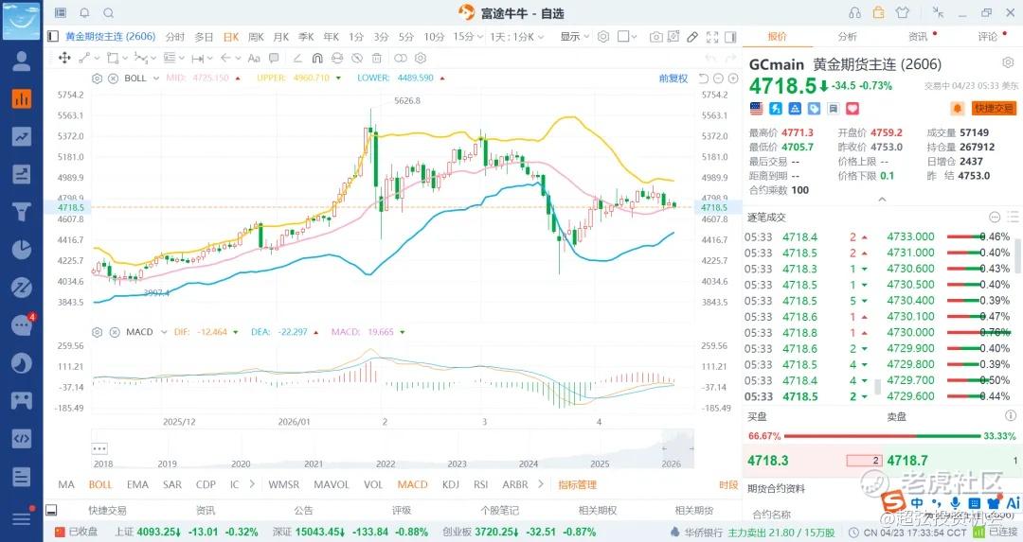Open the search magnifier in title bar
This screenshot has height=542, width=1023.
pyautogui.click(x=108, y=13)
